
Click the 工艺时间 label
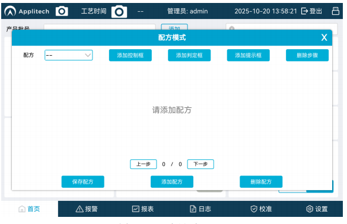(94, 11)
